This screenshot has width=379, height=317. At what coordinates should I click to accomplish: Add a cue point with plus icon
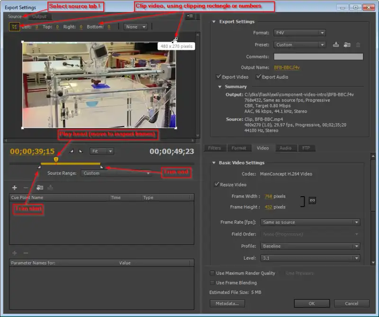(14, 188)
